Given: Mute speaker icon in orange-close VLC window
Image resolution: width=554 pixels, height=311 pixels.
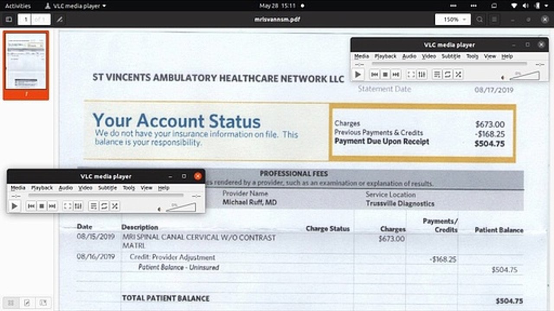Looking at the screenshot, I should click(159, 209).
